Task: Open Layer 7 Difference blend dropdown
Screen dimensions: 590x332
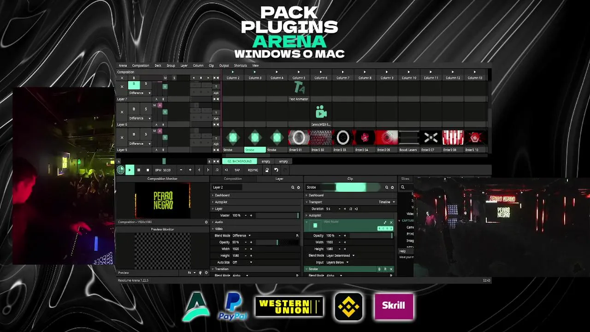Action: [x=140, y=93]
